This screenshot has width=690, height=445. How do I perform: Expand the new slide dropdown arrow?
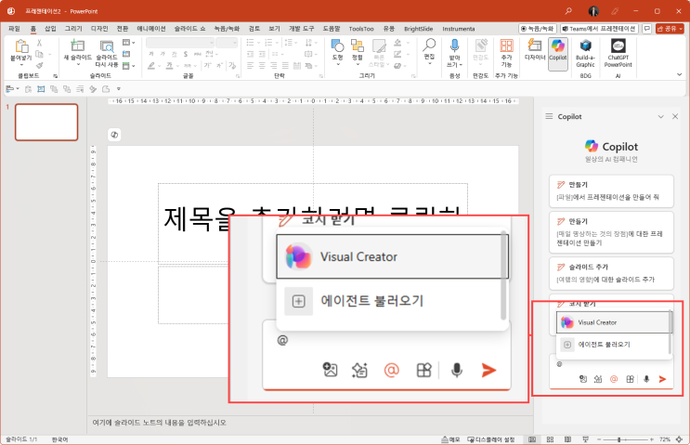[78, 65]
